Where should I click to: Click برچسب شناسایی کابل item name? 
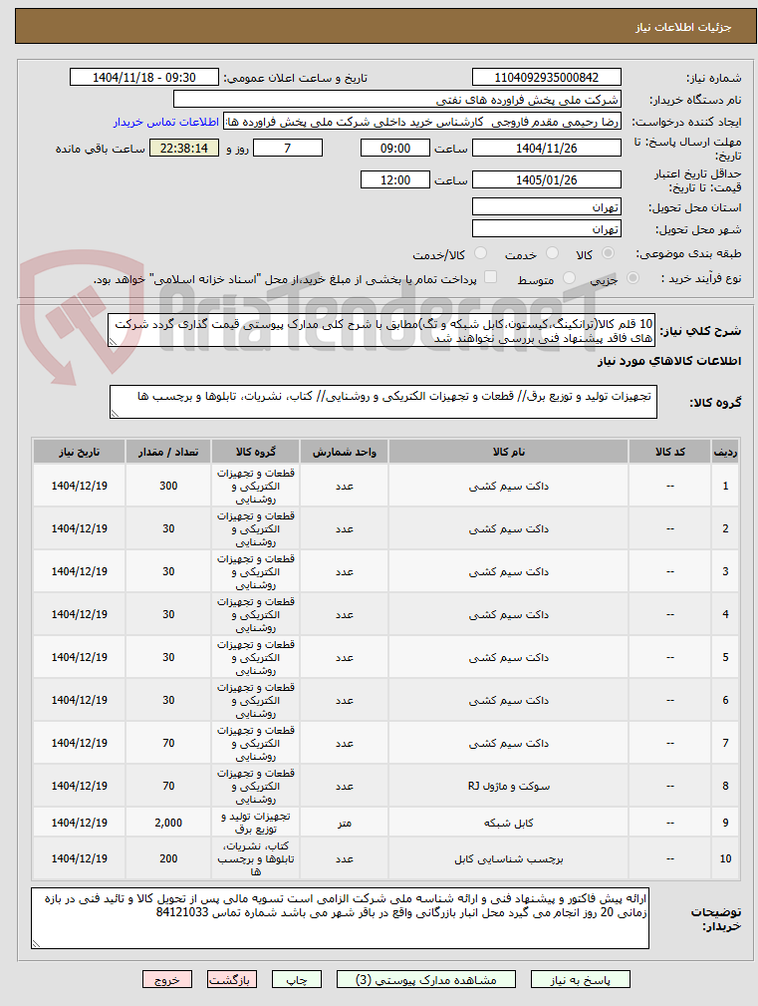(508, 859)
